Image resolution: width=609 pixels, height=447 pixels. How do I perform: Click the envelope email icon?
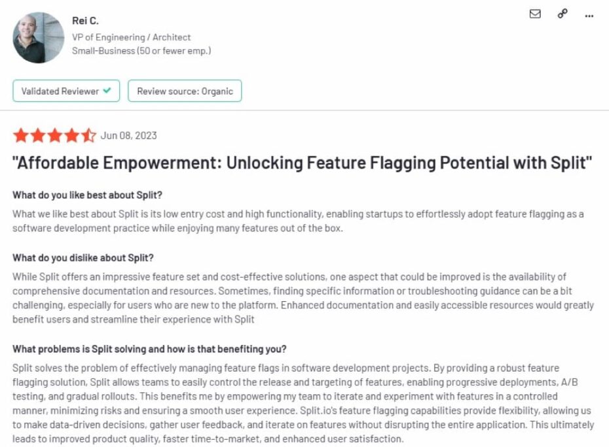(x=535, y=14)
